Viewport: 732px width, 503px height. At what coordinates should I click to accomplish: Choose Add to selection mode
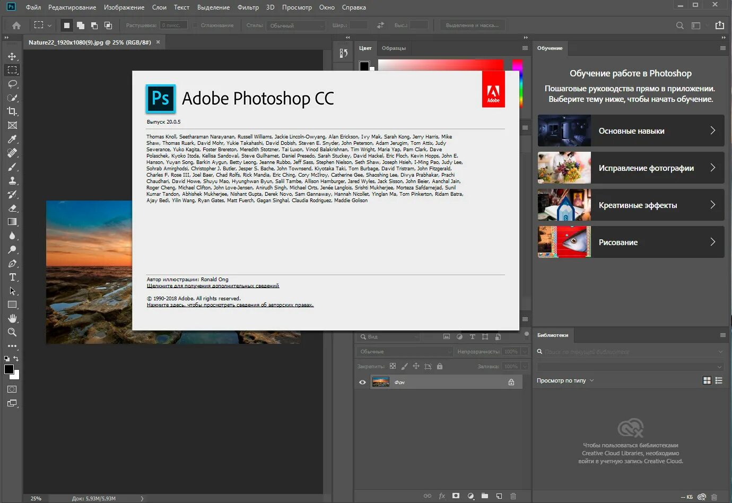click(81, 25)
